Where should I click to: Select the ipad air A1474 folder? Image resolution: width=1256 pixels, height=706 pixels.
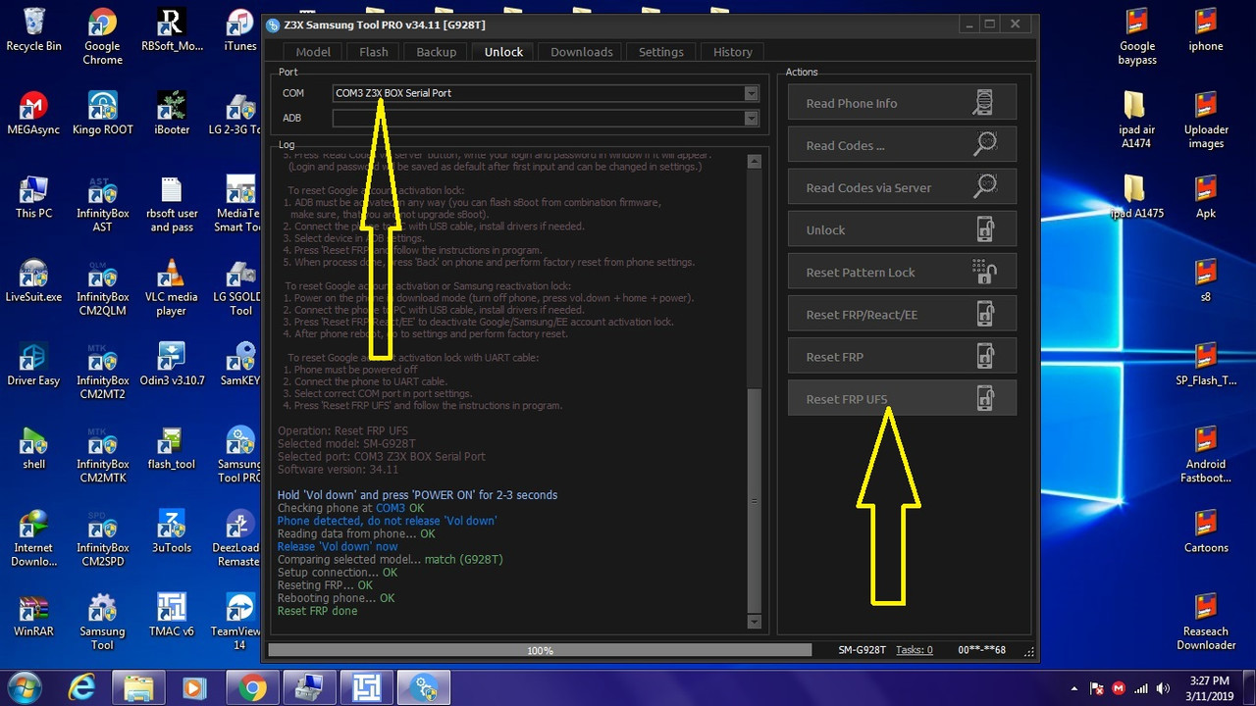click(x=1134, y=121)
